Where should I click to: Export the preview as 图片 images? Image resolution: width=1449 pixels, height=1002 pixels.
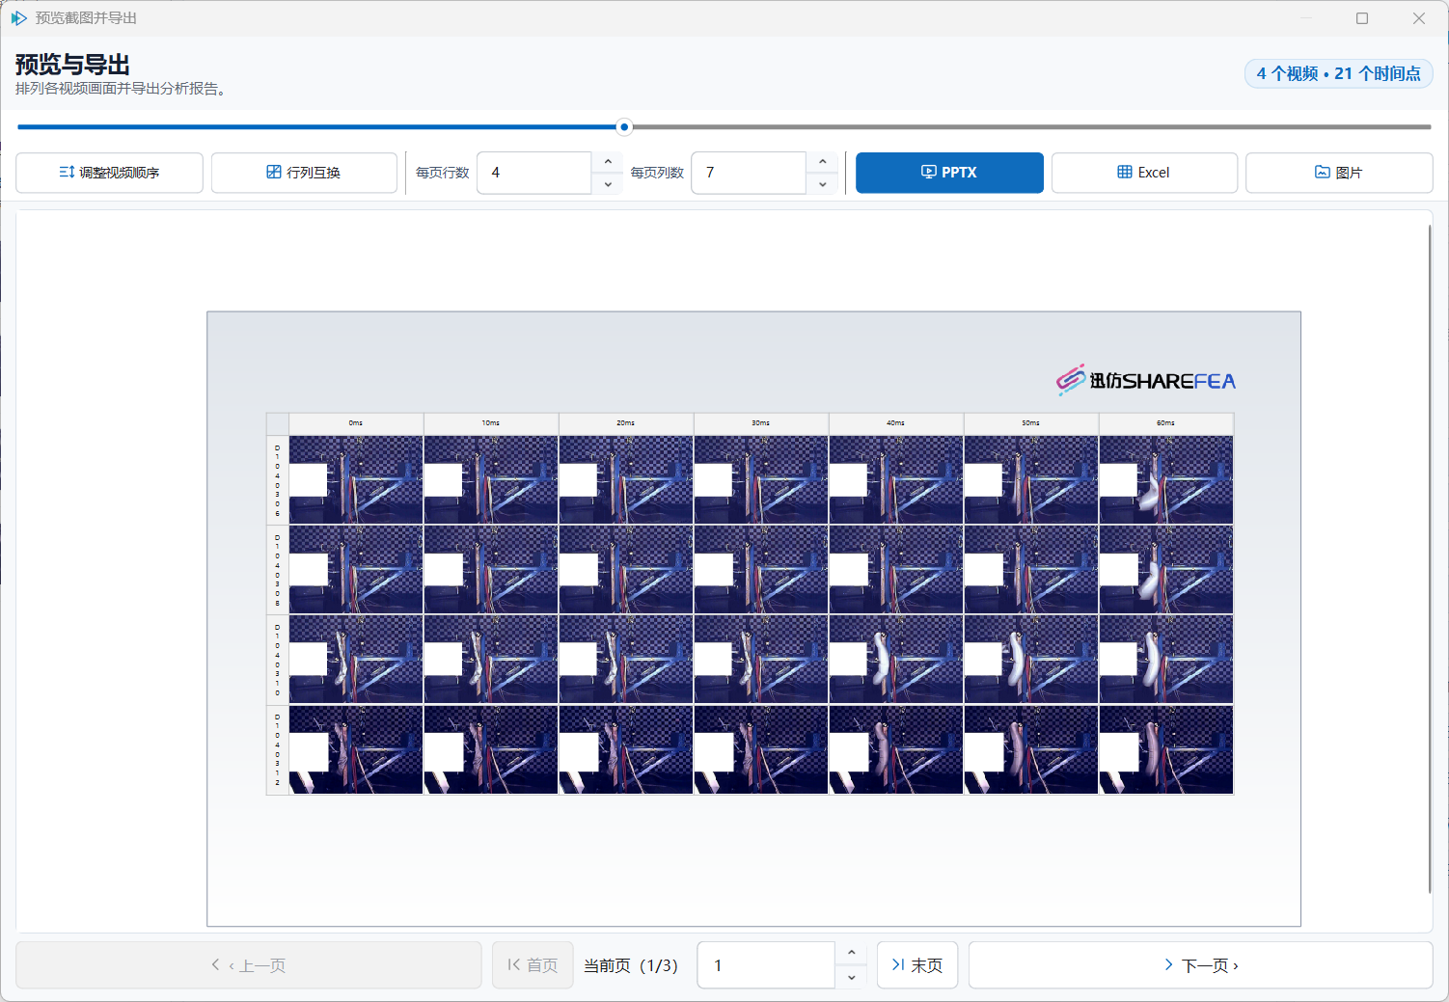1339,173
